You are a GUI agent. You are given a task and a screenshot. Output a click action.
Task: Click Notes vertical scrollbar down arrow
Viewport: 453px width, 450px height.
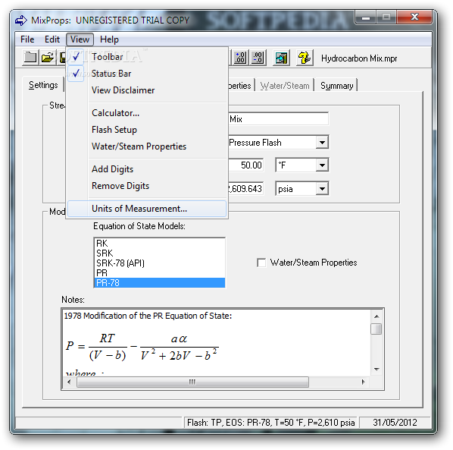pyautogui.click(x=376, y=370)
